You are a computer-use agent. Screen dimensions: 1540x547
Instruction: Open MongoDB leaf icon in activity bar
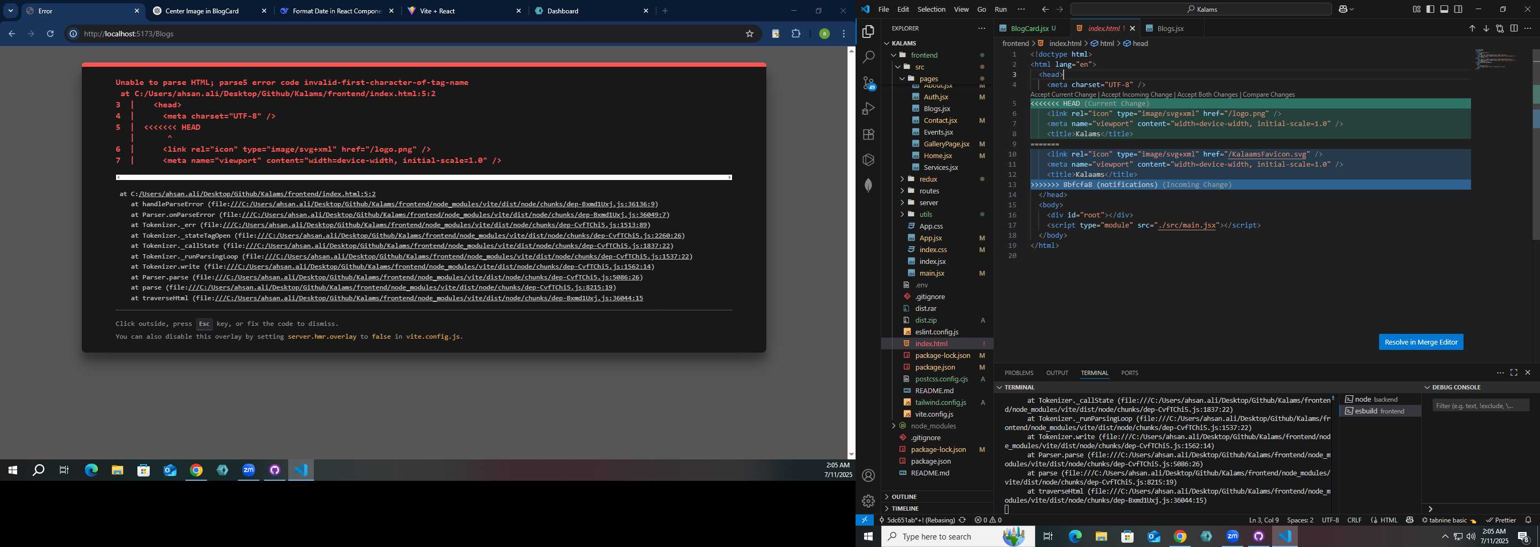click(x=868, y=186)
